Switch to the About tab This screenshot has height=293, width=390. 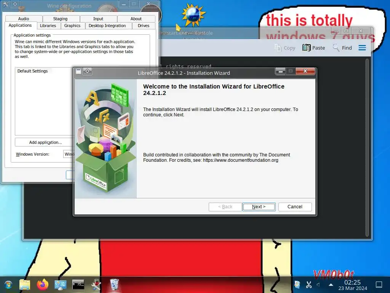click(x=136, y=19)
